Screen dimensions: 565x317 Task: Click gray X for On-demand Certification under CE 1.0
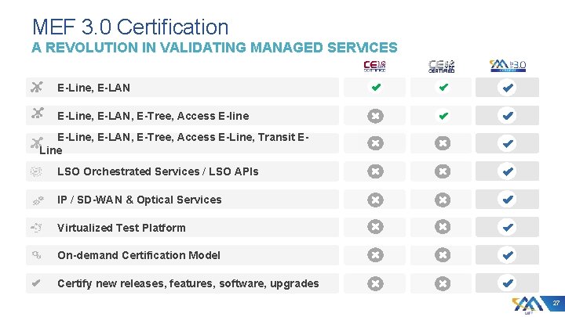coord(375,255)
